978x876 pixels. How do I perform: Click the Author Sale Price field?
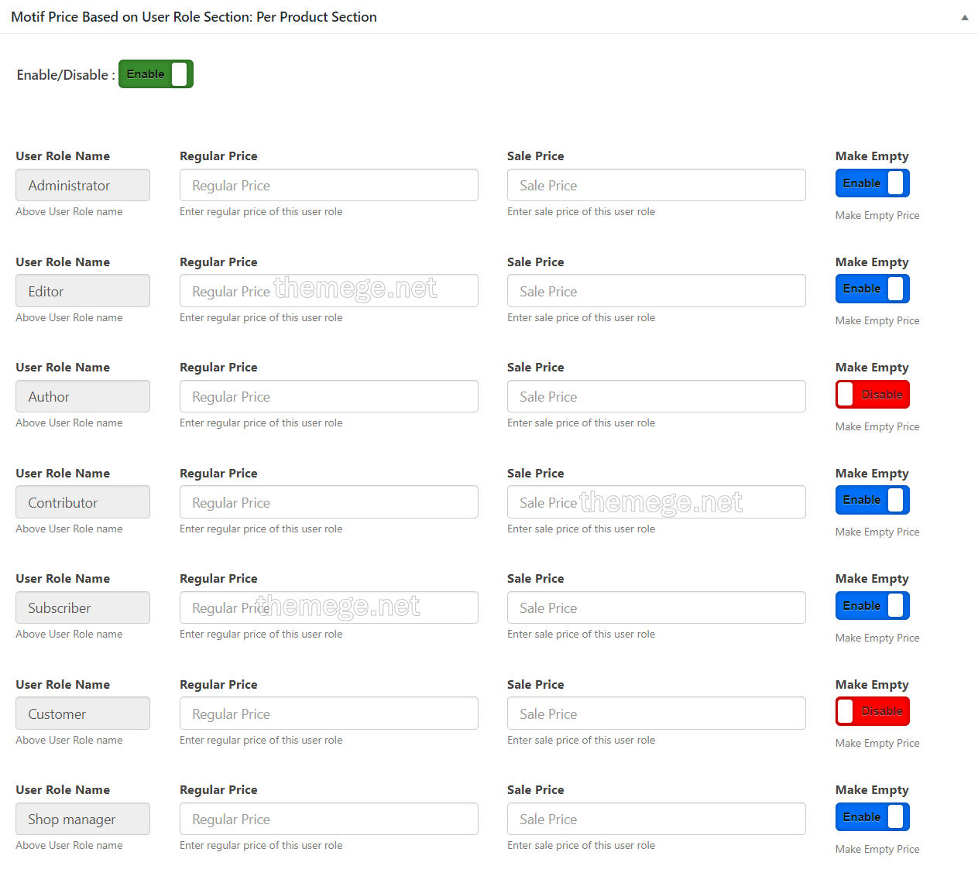point(657,396)
